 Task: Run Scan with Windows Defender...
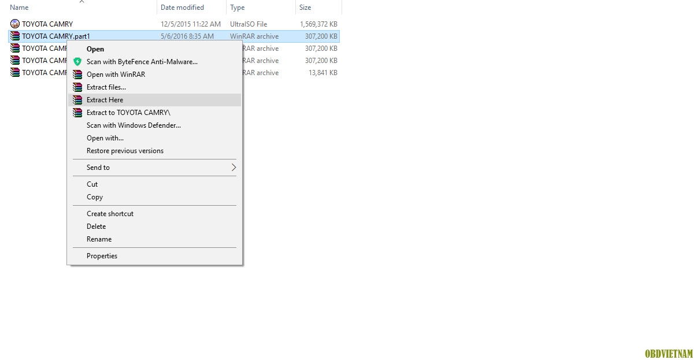tap(154, 125)
